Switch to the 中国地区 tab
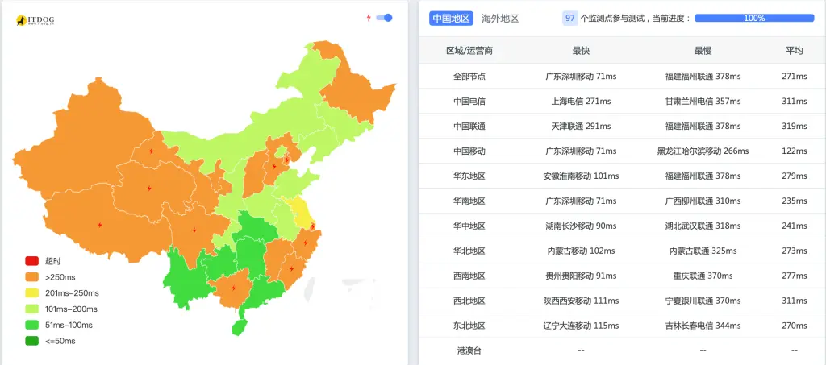826x365 pixels. [x=451, y=18]
